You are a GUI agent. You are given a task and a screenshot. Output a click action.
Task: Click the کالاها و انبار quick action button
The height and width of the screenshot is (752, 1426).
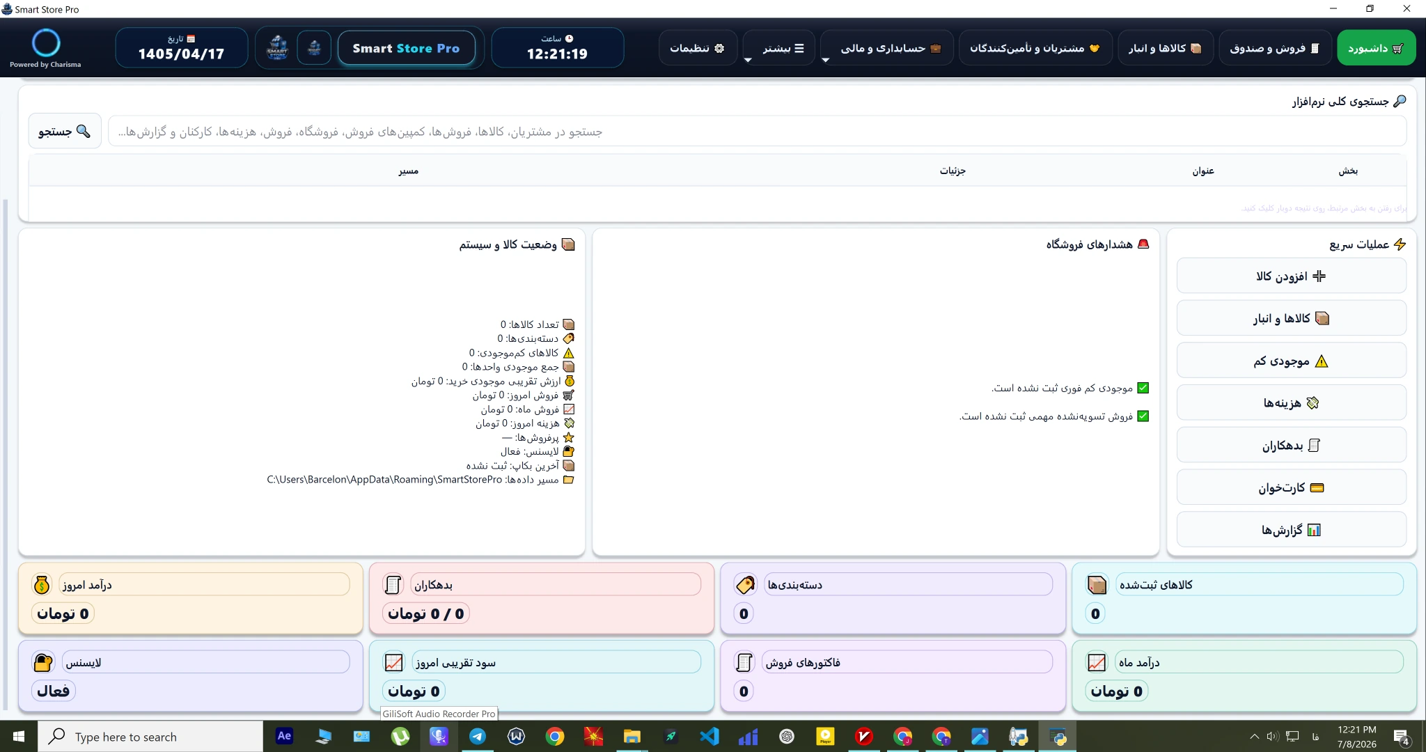pyautogui.click(x=1292, y=318)
